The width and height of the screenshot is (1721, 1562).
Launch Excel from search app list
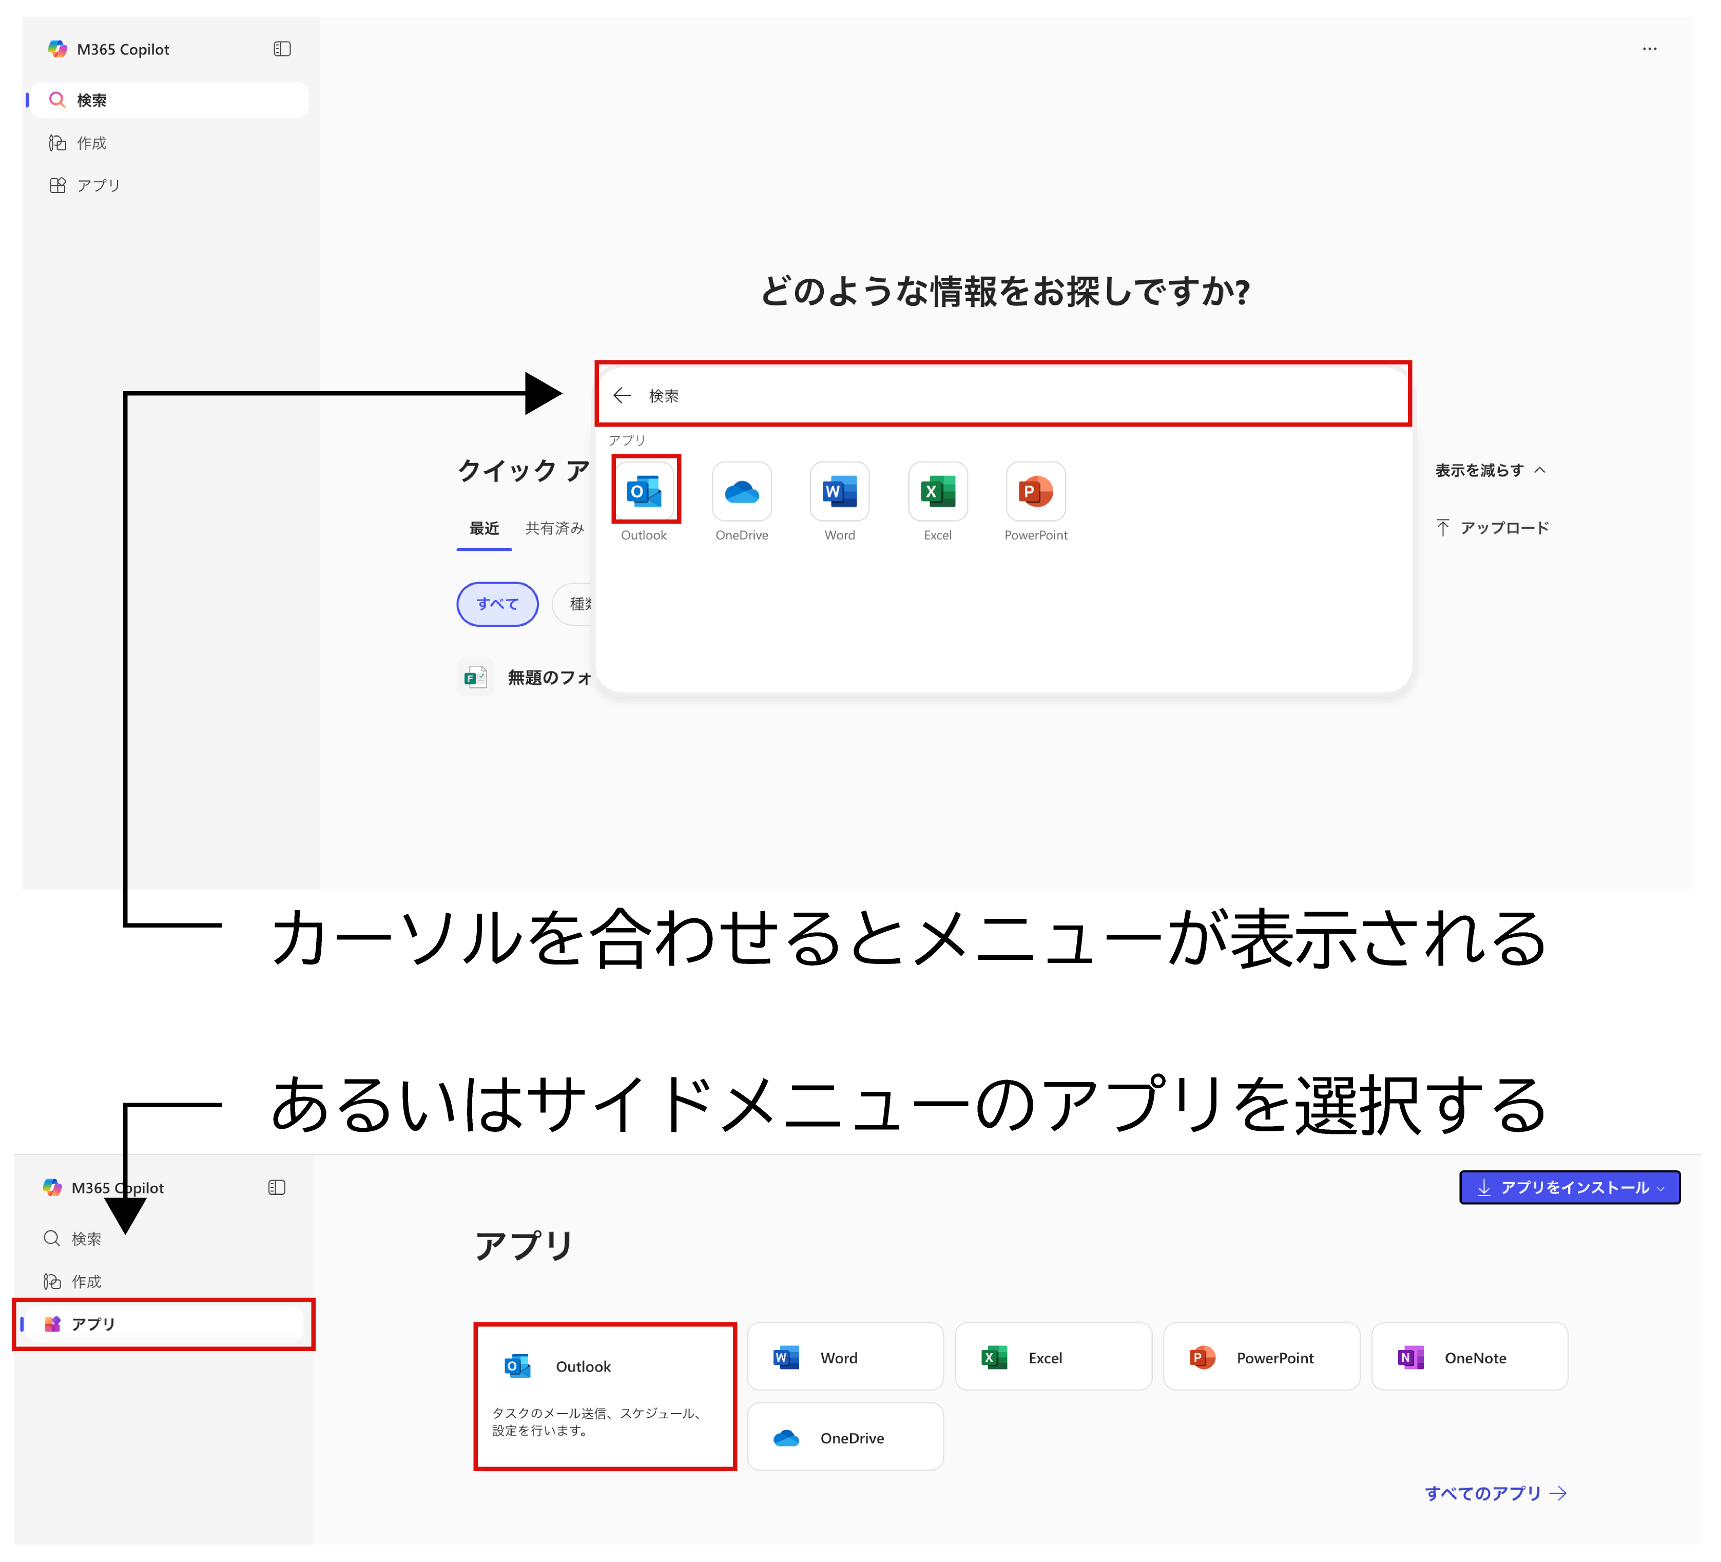pos(937,492)
